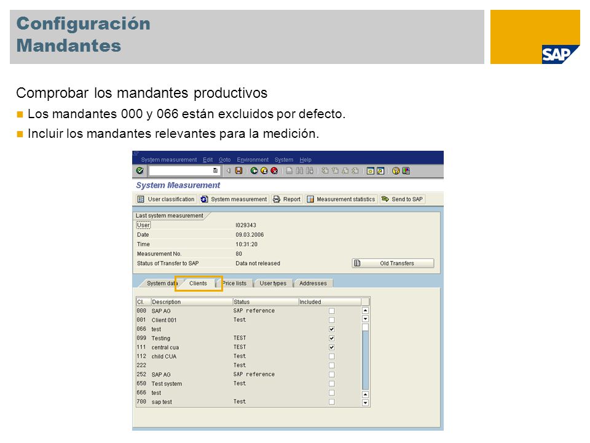Click the upper scroll-down arrow of clients table
The image size is (590, 443).
click(x=365, y=319)
